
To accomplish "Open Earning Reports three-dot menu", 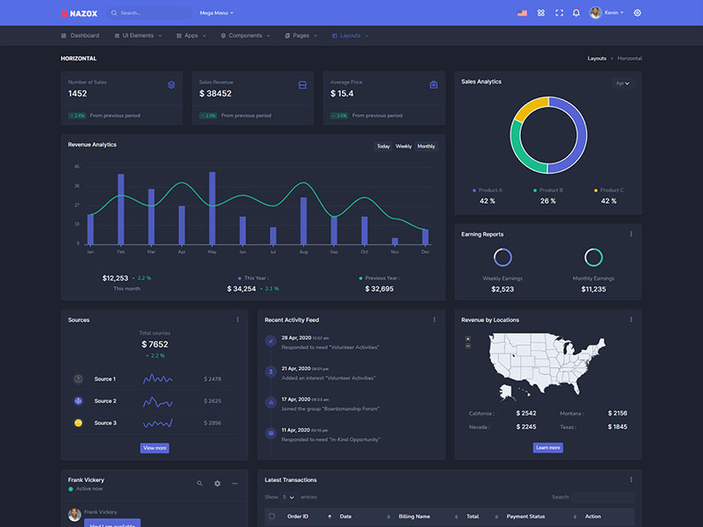I will (630, 235).
